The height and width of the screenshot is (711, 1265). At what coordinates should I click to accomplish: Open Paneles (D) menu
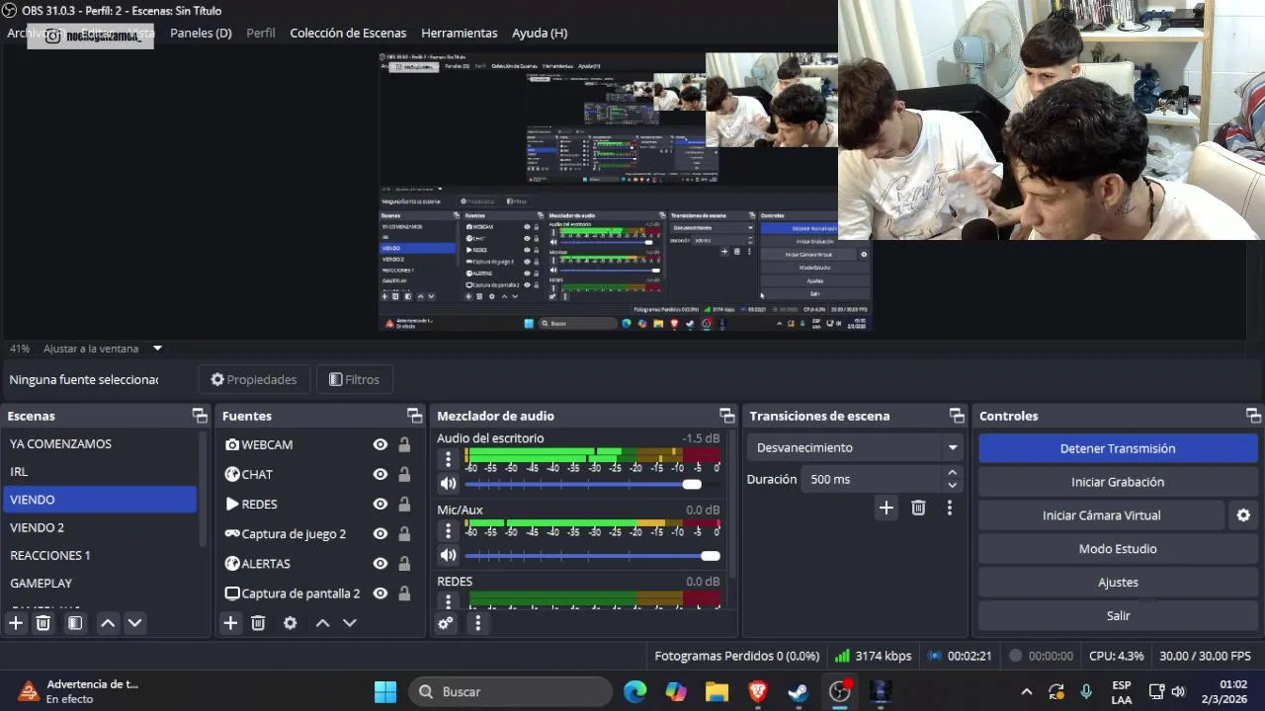point(201,33)
